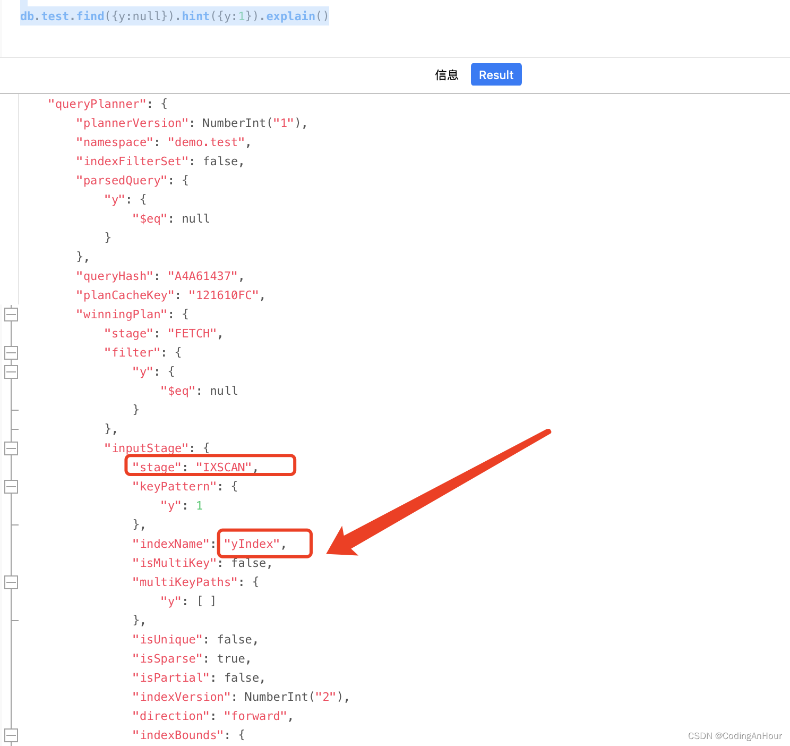
Task: Click the "indexName" key
Action: (171, 544)
